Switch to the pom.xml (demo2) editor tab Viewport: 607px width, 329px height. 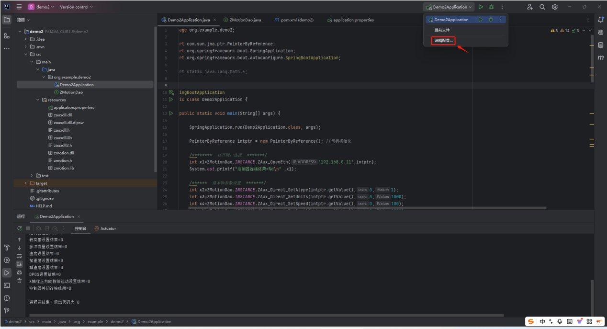click(x=293, y=20)
